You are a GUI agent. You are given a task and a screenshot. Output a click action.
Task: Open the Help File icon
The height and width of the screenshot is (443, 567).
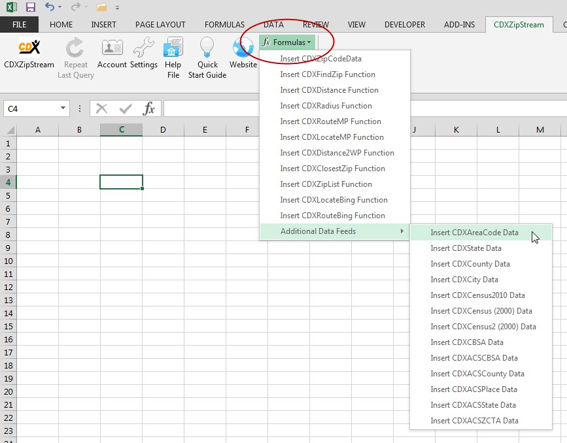coord(173,47)
